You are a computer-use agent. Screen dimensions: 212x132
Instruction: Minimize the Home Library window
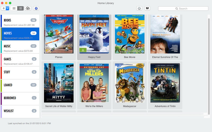coord(6,3)
